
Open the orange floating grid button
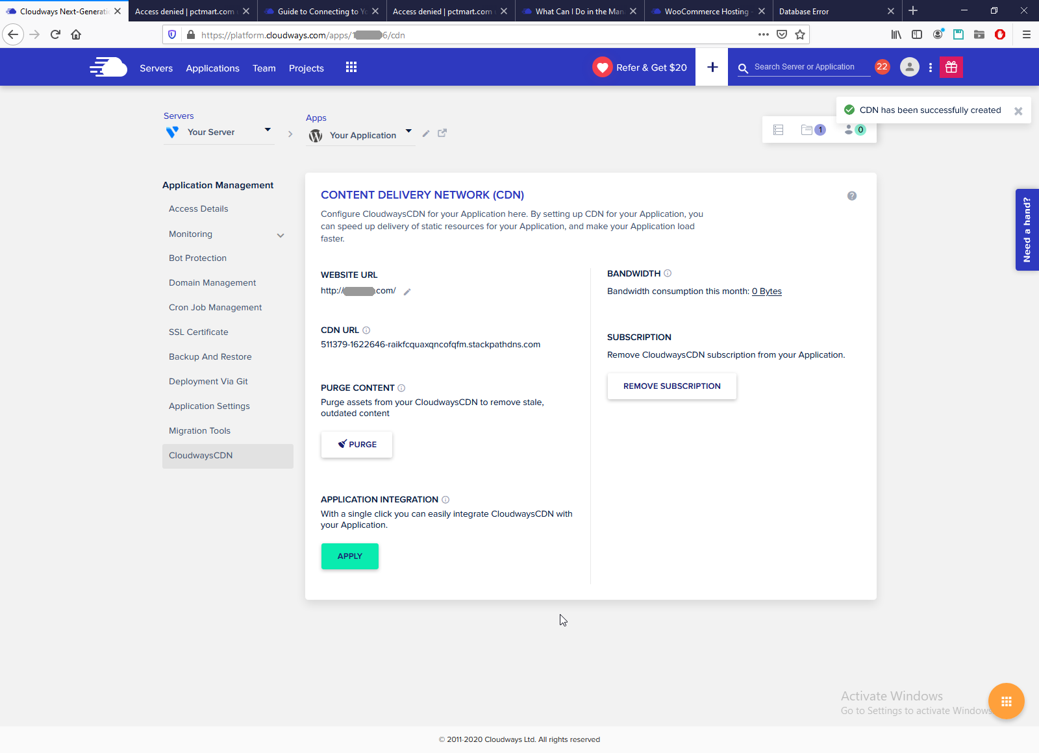click(x=1007, y=701)
